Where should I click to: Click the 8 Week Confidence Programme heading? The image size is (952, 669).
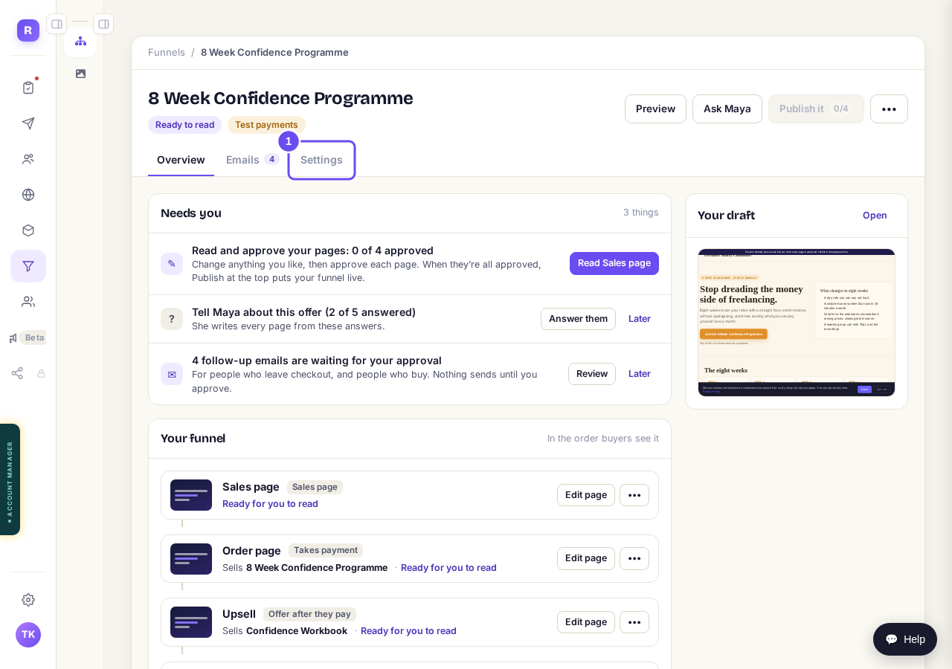tap(280, 98)
